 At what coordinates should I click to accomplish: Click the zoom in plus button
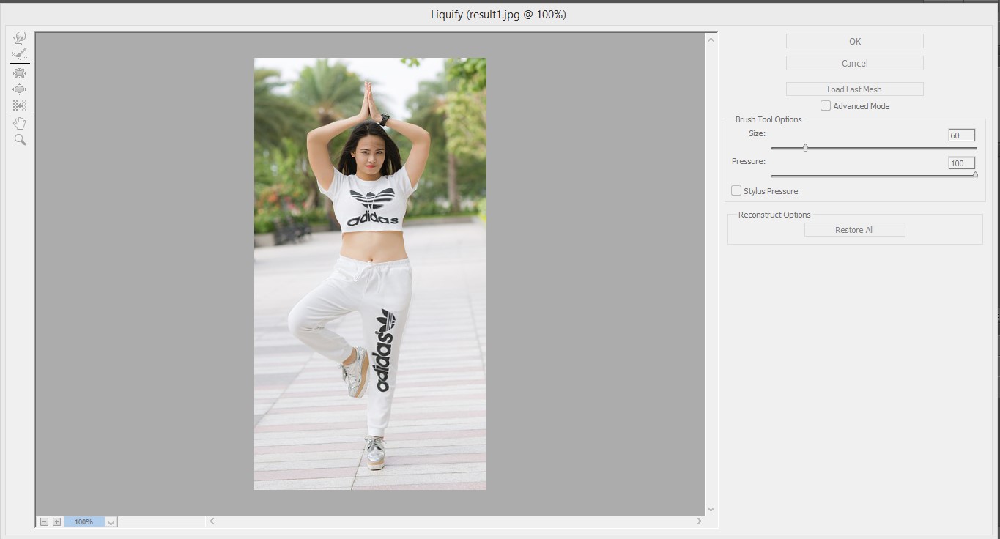click(x=56, y=521)
